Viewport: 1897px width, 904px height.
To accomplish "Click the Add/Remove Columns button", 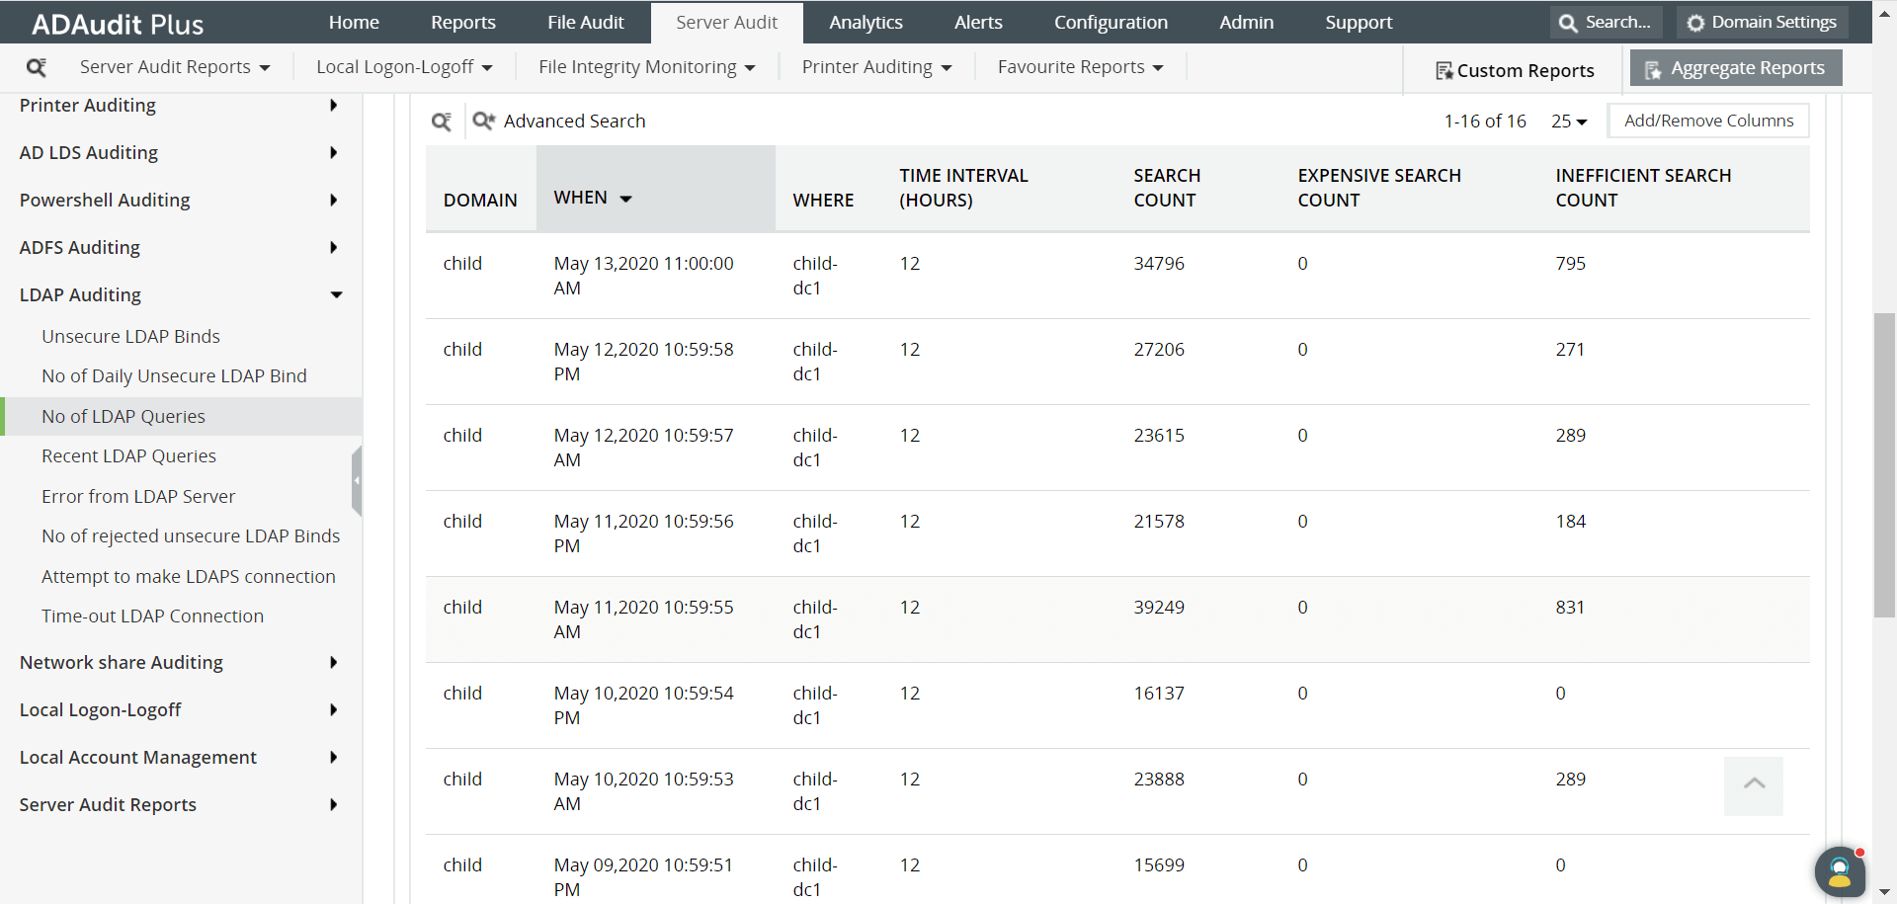I will coord(1708,121).
